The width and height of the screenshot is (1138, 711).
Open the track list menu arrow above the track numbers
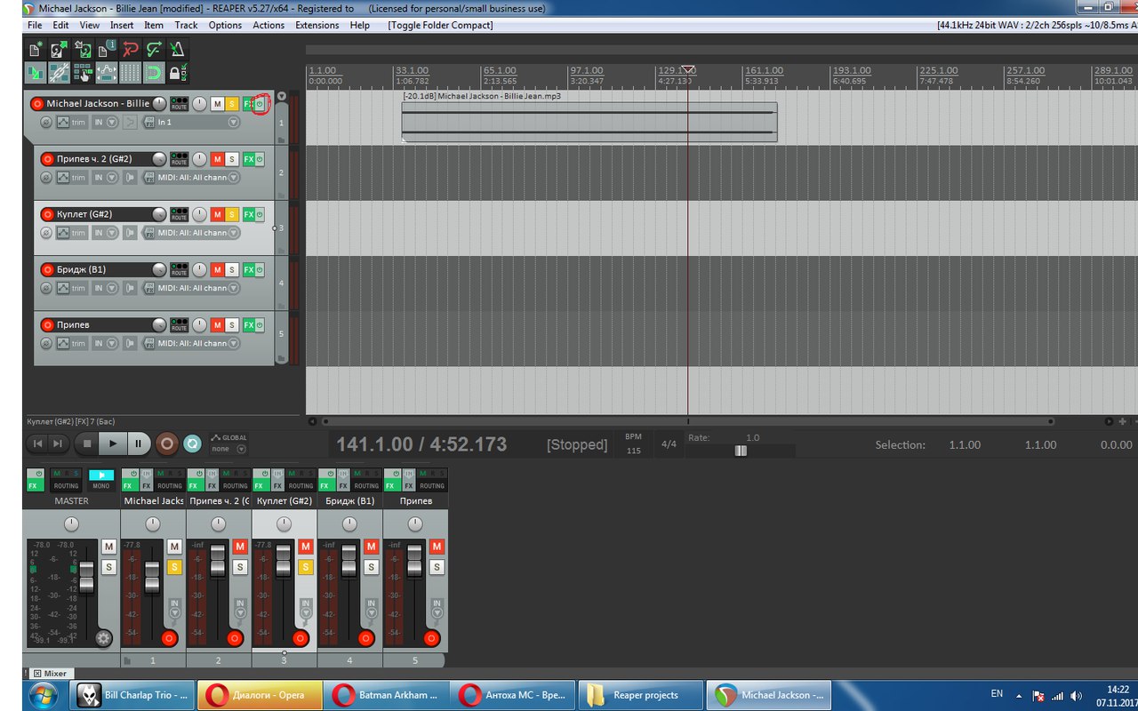282,96
